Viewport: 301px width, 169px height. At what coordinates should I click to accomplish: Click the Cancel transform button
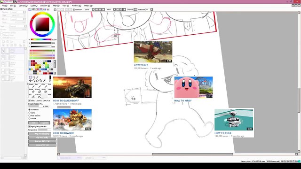coord(45,123)
